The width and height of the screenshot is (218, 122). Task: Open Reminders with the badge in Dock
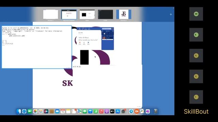point(74,111)
